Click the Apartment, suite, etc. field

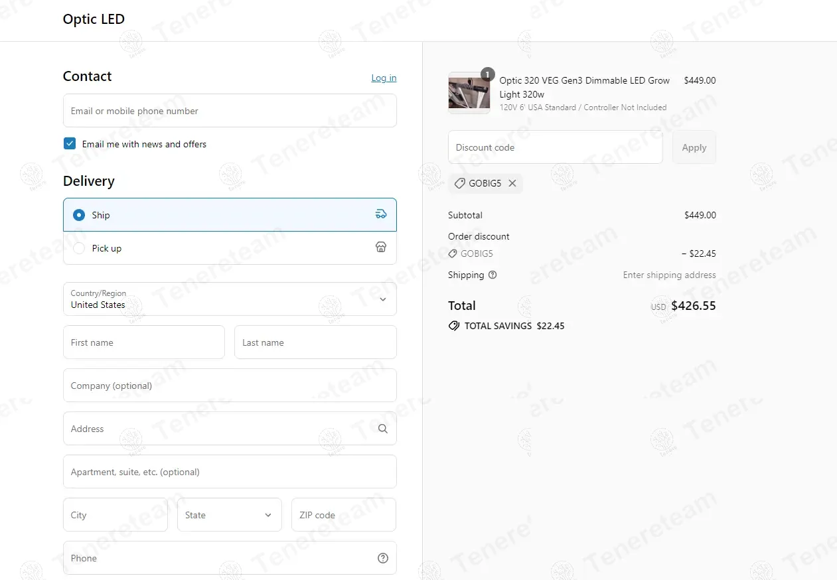[x=230, y=472]
